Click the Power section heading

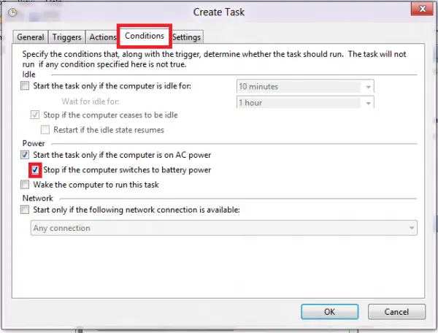(34, 143)
